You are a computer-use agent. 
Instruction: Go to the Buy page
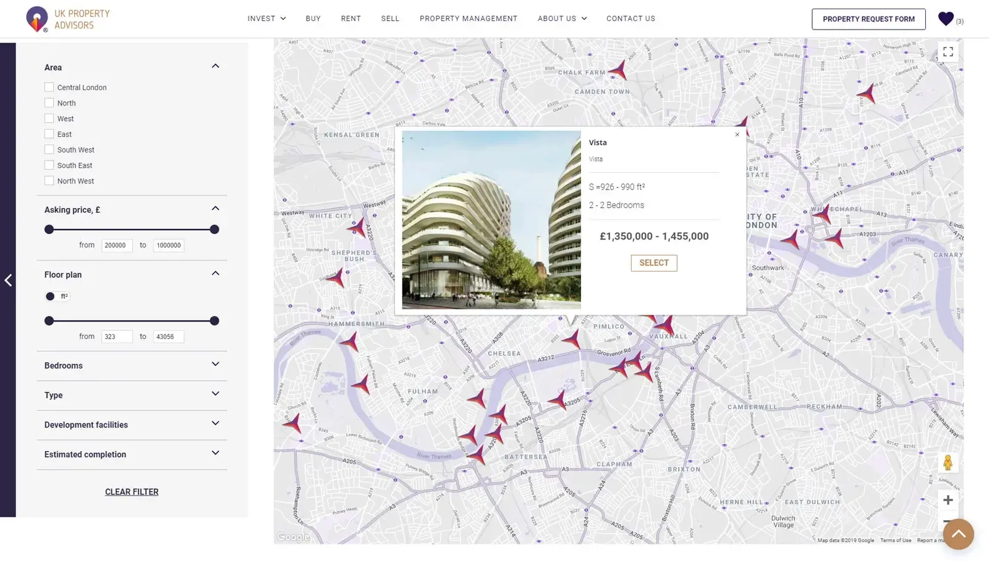click(x=313, y=19)
